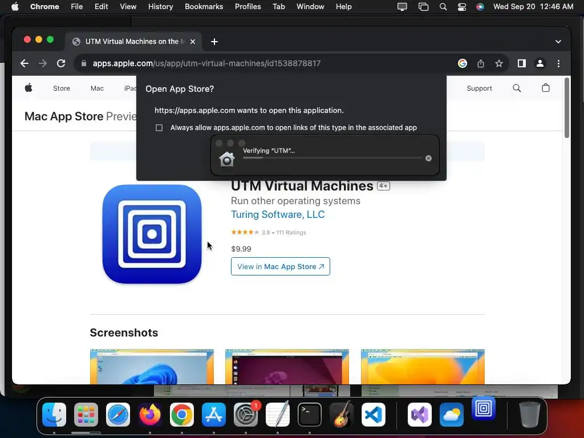
Task: Open Terminal from the Dock
Action: tap(310, 415)
